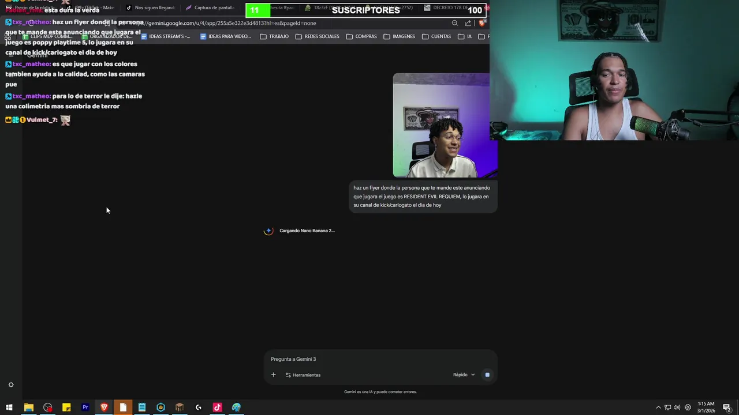Viewport: 739px width, 415px height.
Task: Stop the Gemini response generation
Action: (x=487, y=375)
